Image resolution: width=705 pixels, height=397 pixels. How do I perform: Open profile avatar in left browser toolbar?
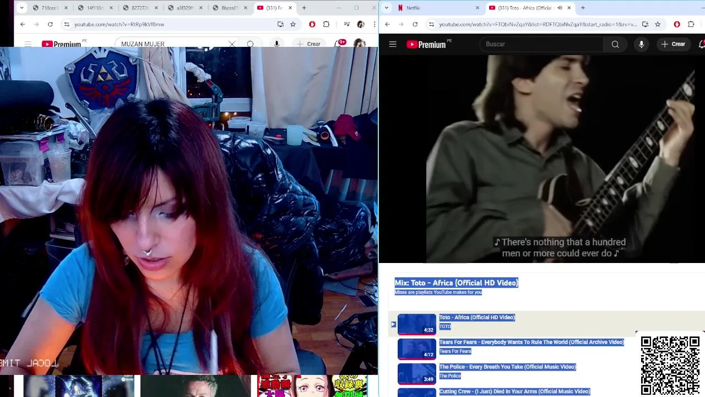361,24
